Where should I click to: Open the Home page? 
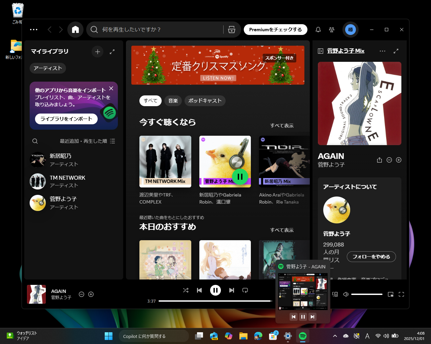(x=75, y=30)
